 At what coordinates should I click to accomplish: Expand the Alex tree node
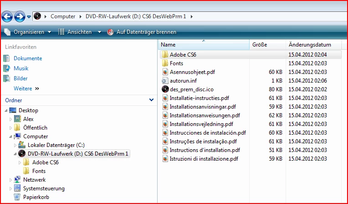coord(10,119)
